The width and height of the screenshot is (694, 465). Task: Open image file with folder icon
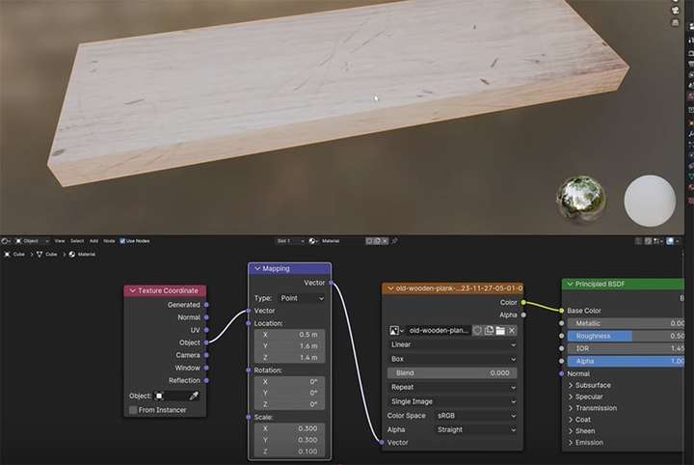point(500,330)
